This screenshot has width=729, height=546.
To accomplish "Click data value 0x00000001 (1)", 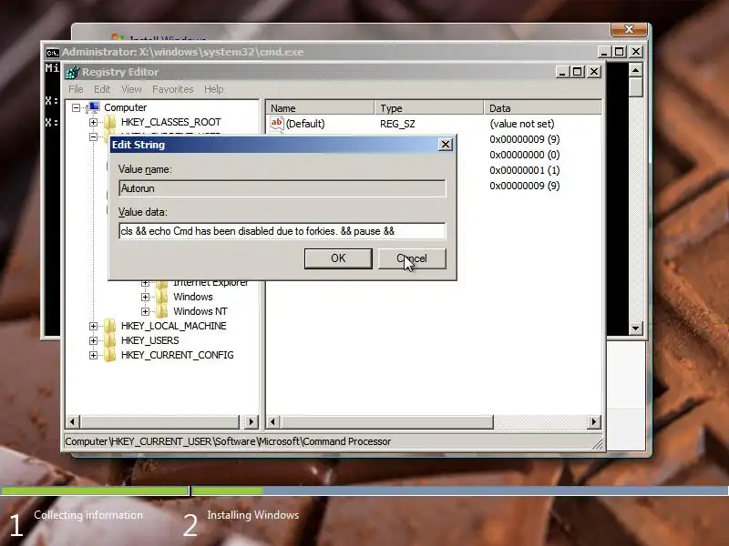I will click(x=525, y=170).
